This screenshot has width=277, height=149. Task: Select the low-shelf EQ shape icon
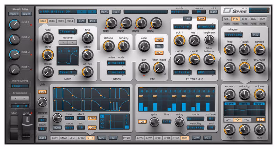tap(229, 120)
